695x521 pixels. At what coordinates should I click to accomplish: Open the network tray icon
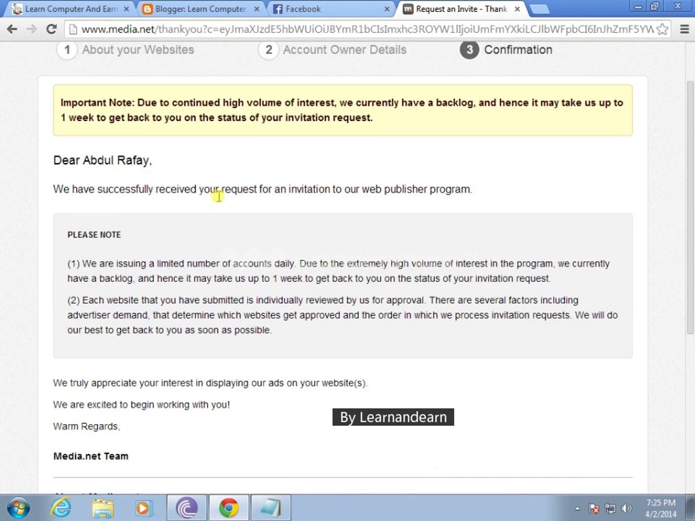611,508
